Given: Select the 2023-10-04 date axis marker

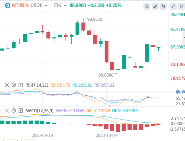Looking at the screenshot, I should [x=106, y=135].
